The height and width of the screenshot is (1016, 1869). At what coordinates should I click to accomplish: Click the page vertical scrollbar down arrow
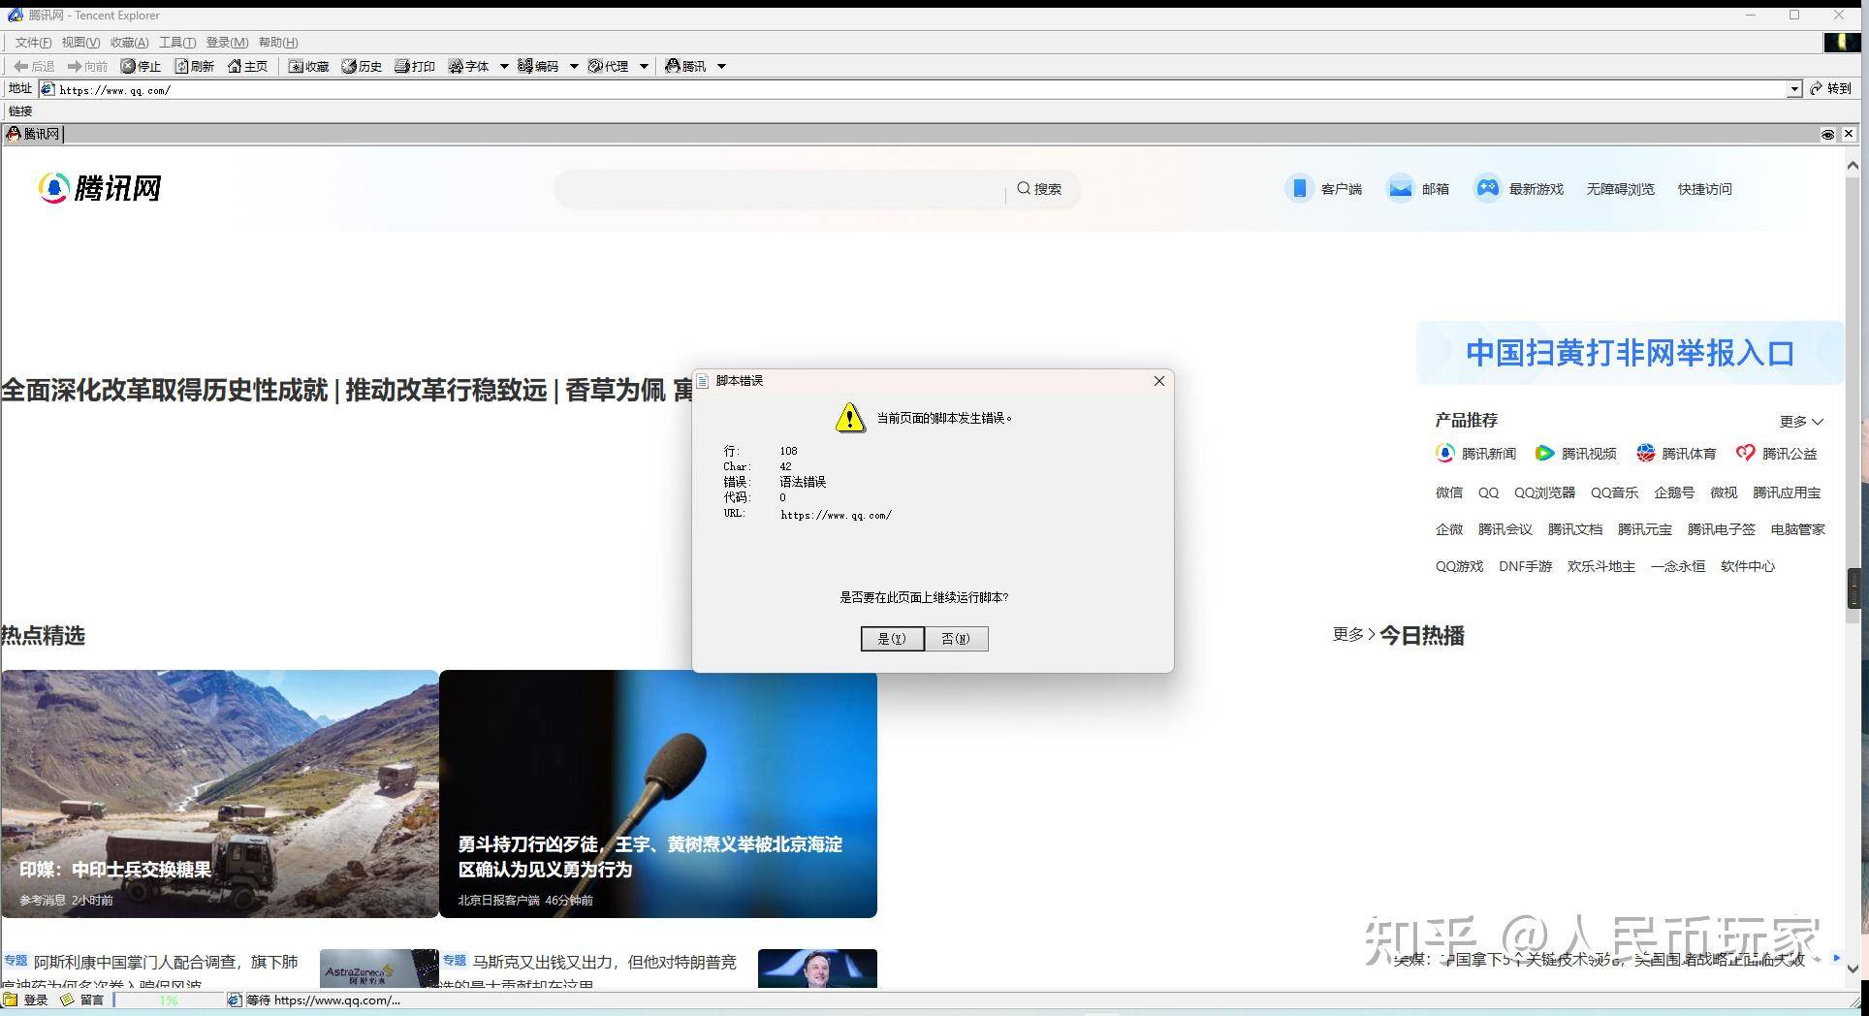1853,968
